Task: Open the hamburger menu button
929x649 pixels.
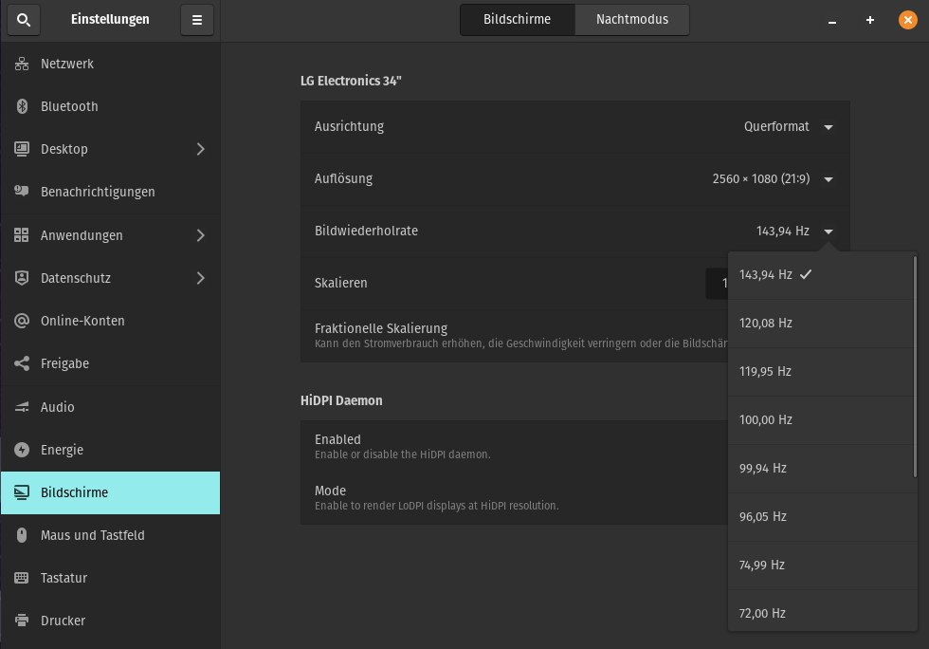Action: (x=196, y=20)
